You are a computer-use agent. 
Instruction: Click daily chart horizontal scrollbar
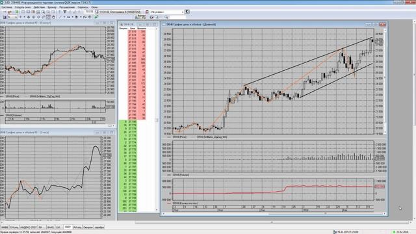274,214
